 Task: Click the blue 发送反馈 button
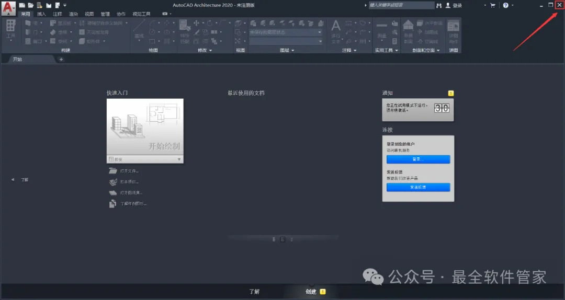coord(418,187)
